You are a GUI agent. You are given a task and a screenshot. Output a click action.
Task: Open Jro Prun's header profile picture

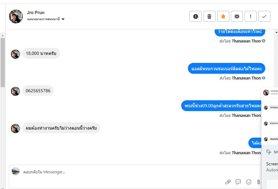16,16
